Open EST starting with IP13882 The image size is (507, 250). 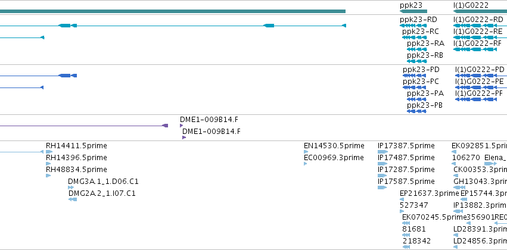tap(480, 205)
